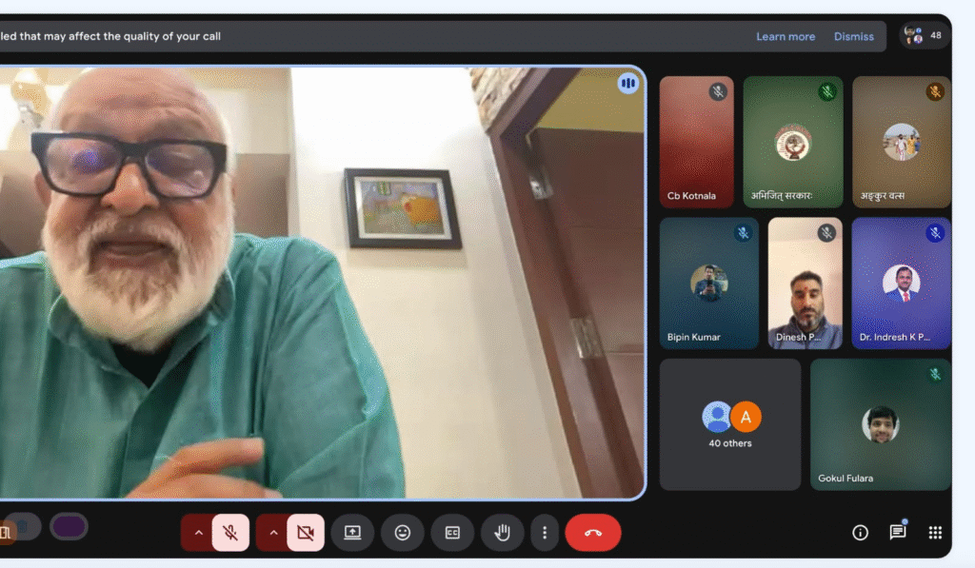Expand audio settings chevron next to microphone
The image size is (975, 568).
coord(198,533)
